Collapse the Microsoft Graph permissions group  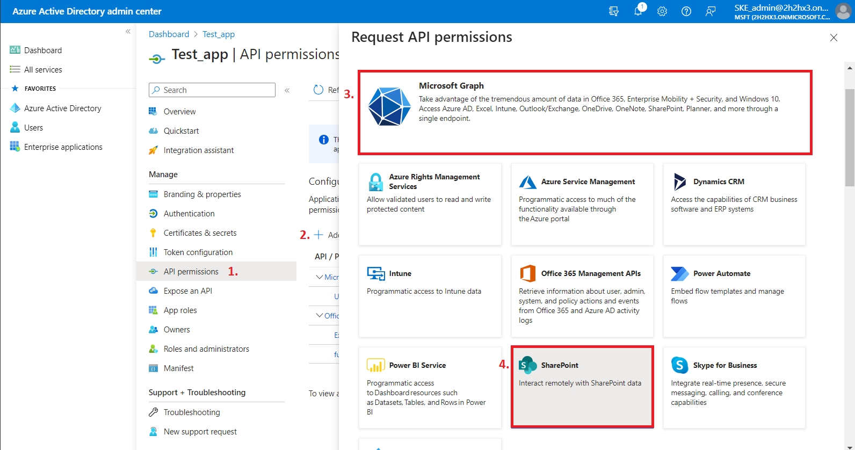(x=320, y=277)
